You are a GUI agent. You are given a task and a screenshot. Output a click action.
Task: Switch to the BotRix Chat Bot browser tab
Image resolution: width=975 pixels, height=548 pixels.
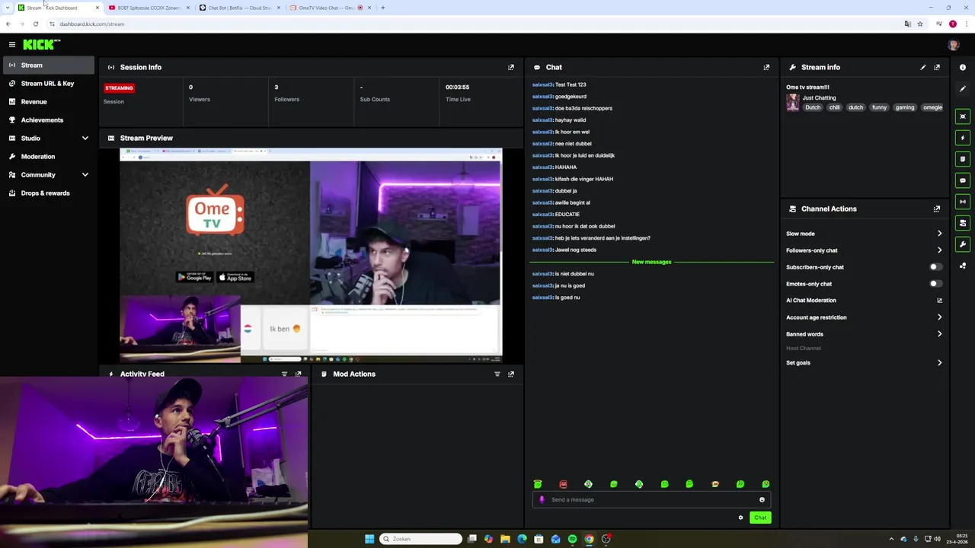pos(239,8)
